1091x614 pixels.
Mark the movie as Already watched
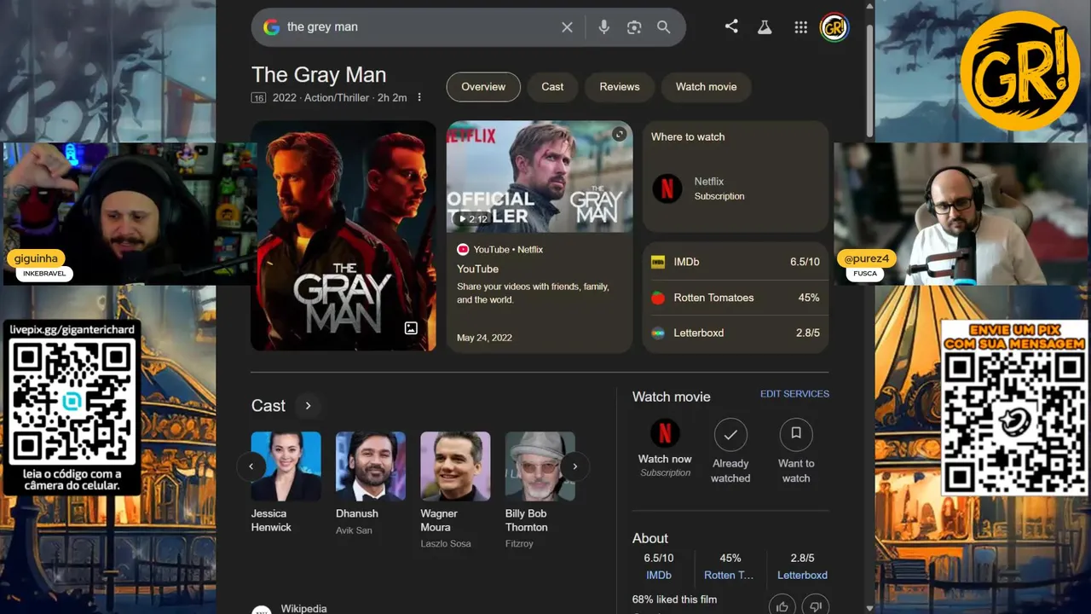(x=730, y=452)
